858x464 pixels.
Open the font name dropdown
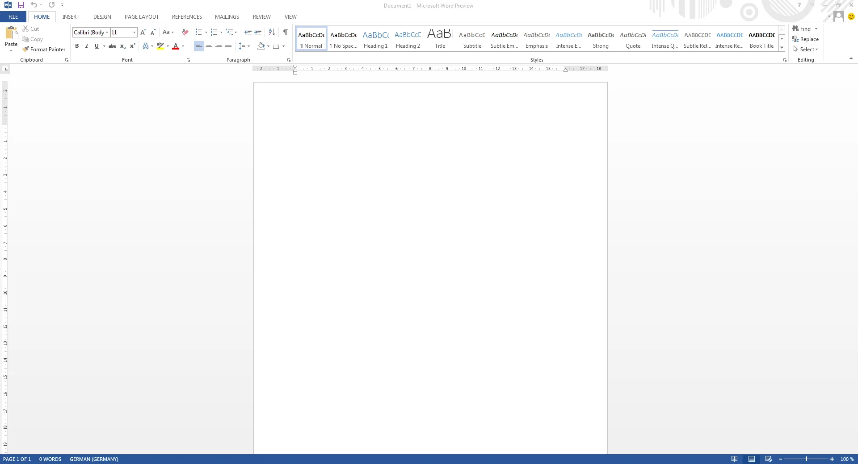tap(107, 32)
